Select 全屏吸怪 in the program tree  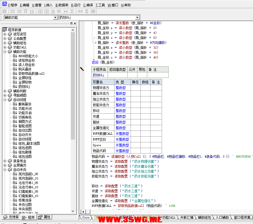tap(25, 78)
